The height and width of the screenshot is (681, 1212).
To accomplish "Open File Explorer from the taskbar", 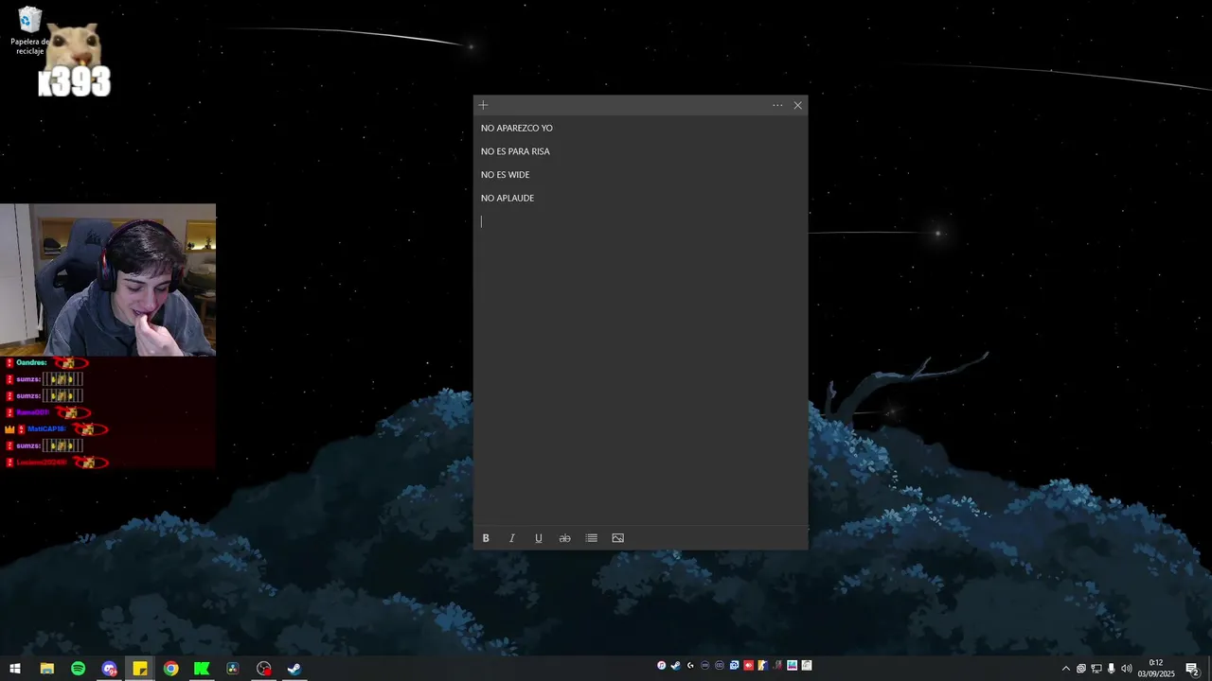I will 46,669.
